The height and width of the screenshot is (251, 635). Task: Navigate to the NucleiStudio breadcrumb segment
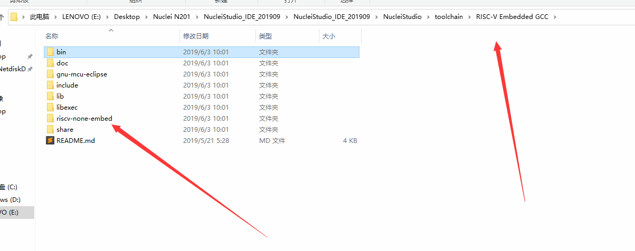[x=402, y=17]
